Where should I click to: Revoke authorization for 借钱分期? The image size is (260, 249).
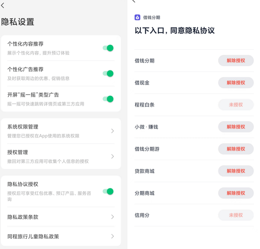pos(236,61)
